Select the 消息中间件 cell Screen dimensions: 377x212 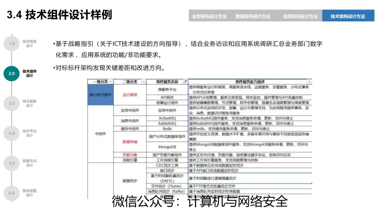click(130, 121)
